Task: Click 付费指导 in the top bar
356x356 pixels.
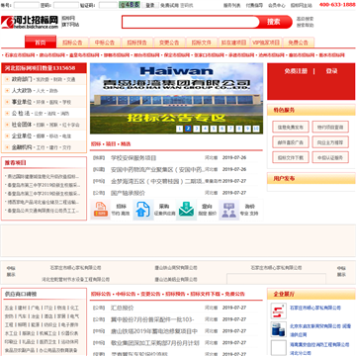Action: click(254, 5)
